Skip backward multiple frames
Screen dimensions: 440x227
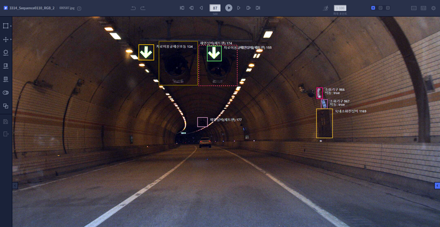click(x=191, y=8)
